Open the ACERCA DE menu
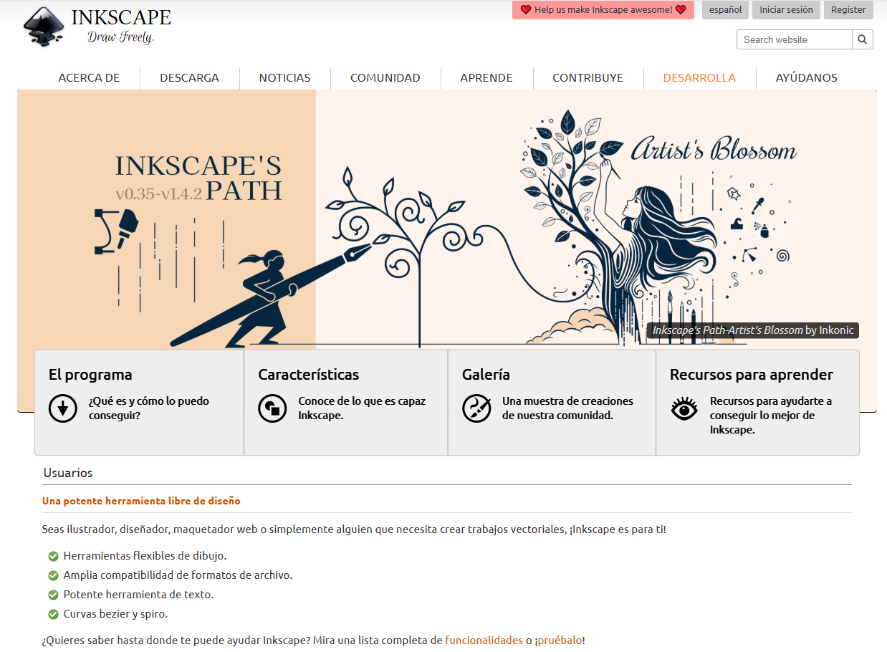The width and height of the screenshot is (887, 652). [89, 78]
